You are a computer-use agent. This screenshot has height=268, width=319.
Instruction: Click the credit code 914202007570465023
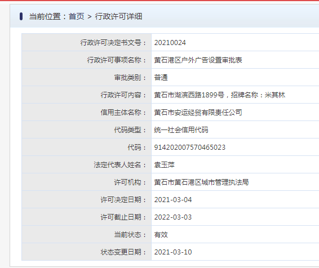[x=189, y=148]
